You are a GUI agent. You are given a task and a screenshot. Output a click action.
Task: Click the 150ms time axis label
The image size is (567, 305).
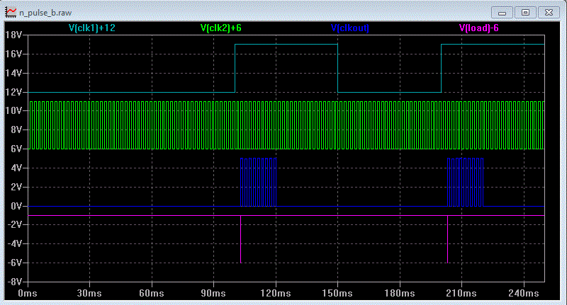(337, 294)
